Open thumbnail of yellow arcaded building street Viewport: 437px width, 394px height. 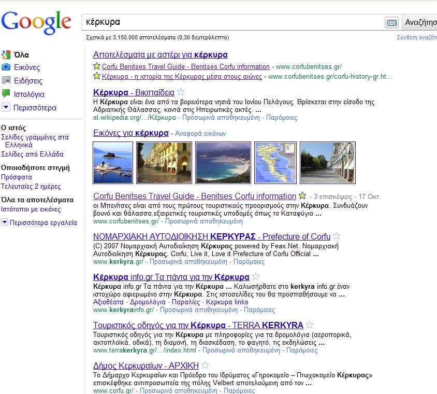click(164, 163)
